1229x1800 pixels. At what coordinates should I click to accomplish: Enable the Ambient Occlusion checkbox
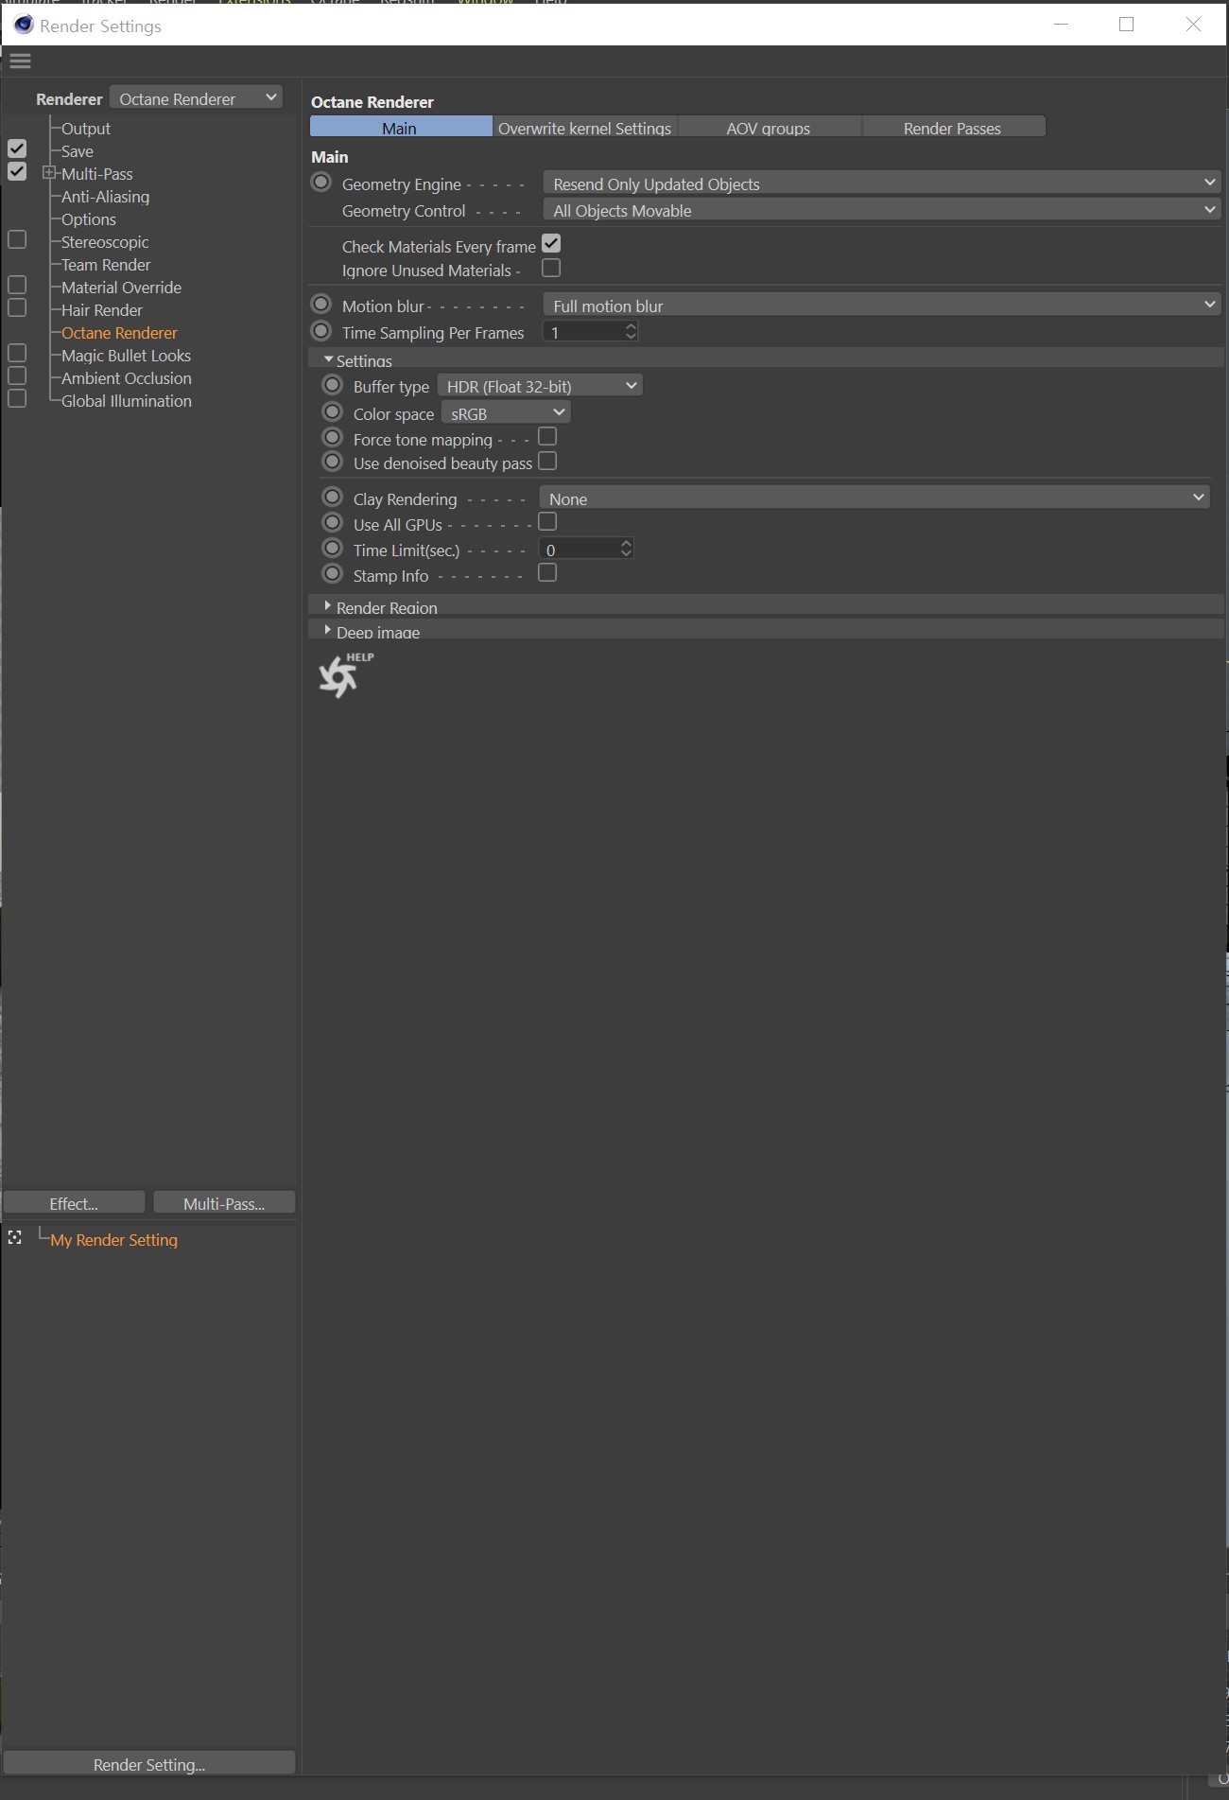click(17, 376)
